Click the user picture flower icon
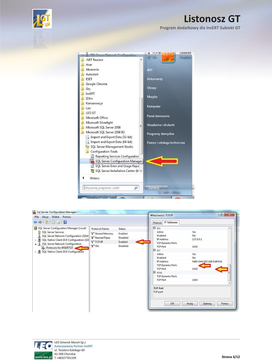Viewport: 272px width, 360px height. tap(168, 57)
